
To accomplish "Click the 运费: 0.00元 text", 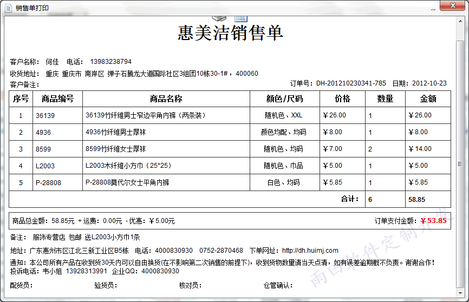I will pyautogui.click(x=102, y=221).
